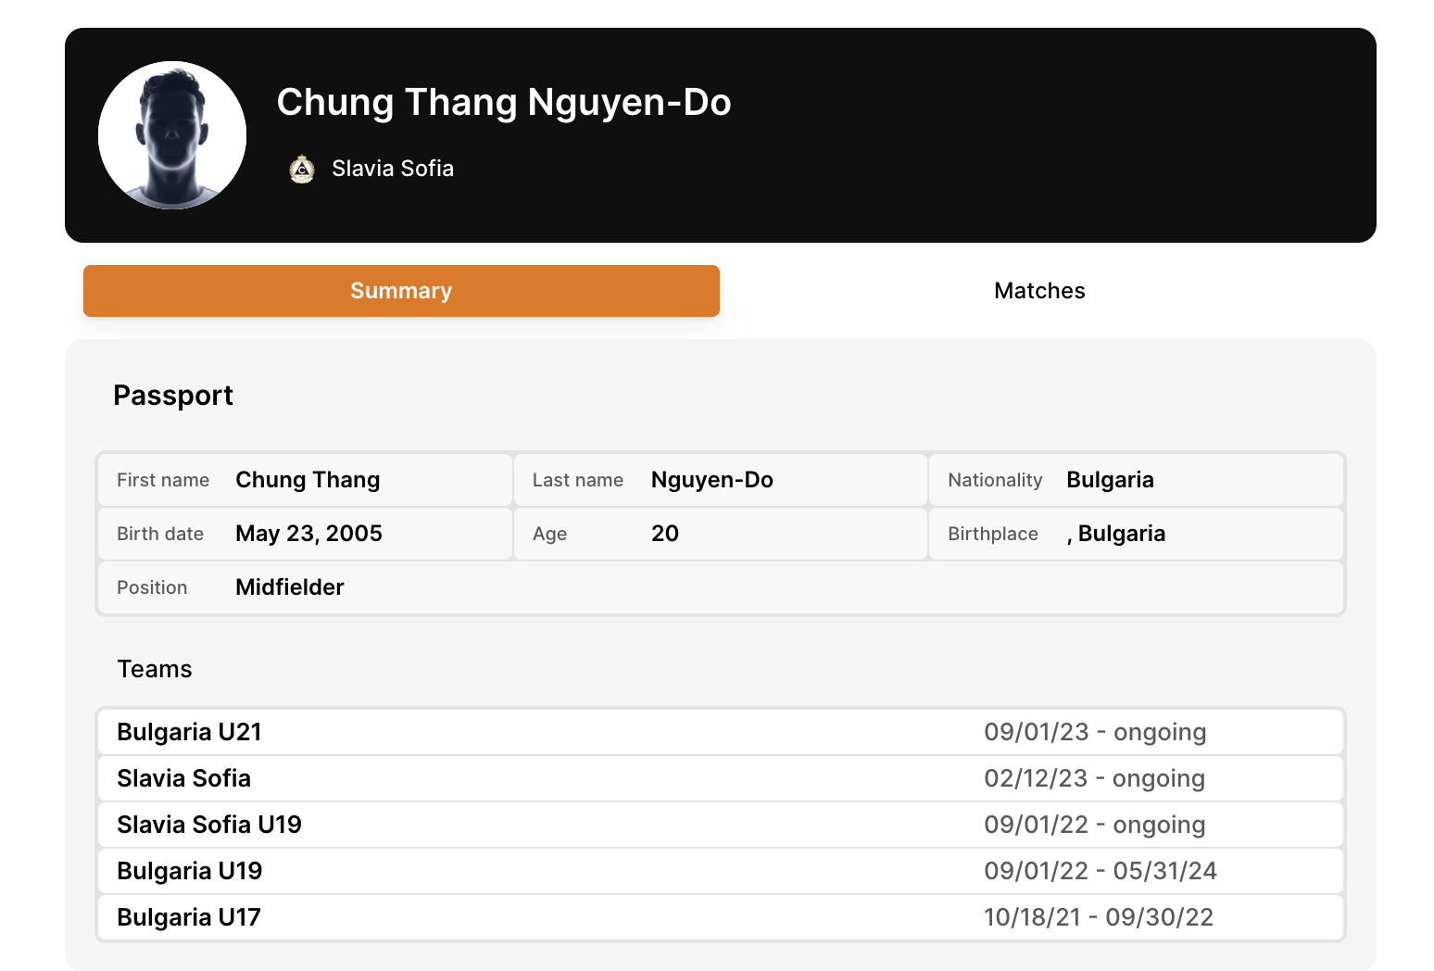Click the Last name value Nguyen-Do
1434x971 pixels.
coord(711,480)
